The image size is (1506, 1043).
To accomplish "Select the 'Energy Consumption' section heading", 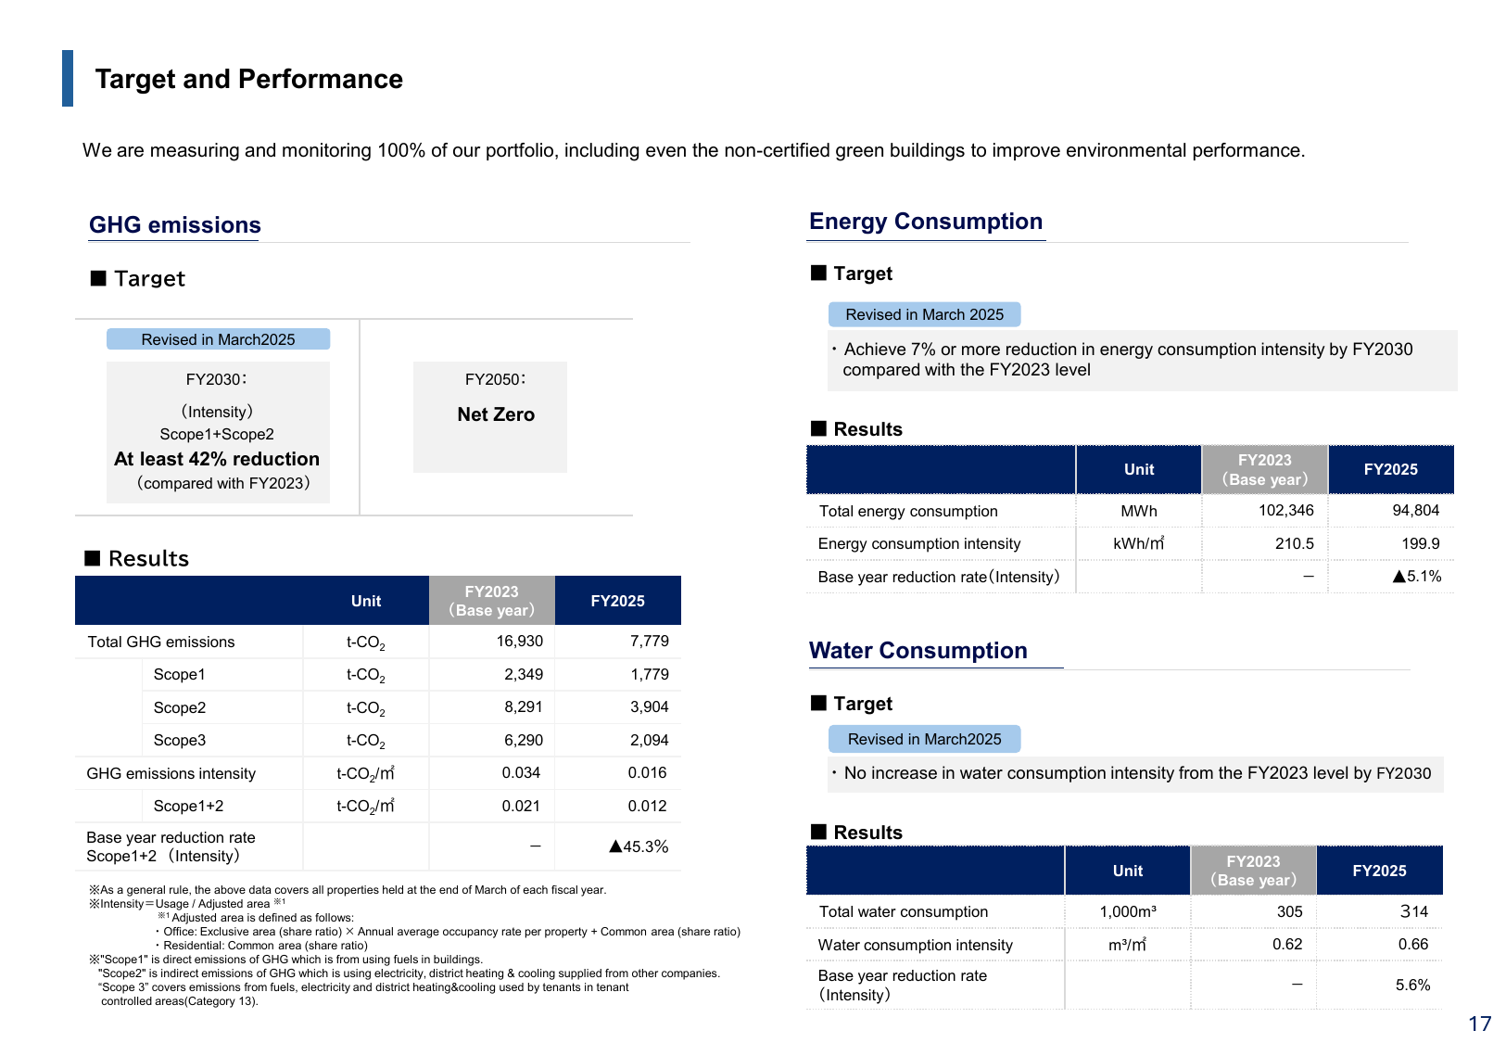I will 926,222.
